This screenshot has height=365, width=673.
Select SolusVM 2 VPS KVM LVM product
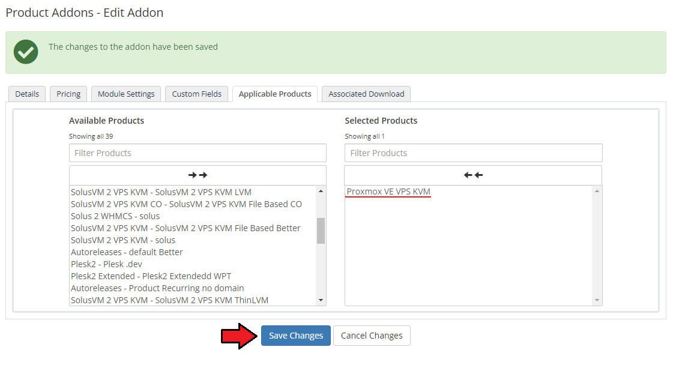click(x=193, y=192)
